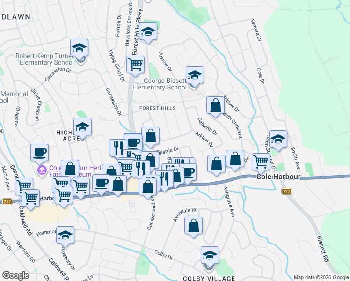Open shopping bag marker atop Cumberland Dr
The height and width of the screenshot is (281, 350).
pos(147,187)
